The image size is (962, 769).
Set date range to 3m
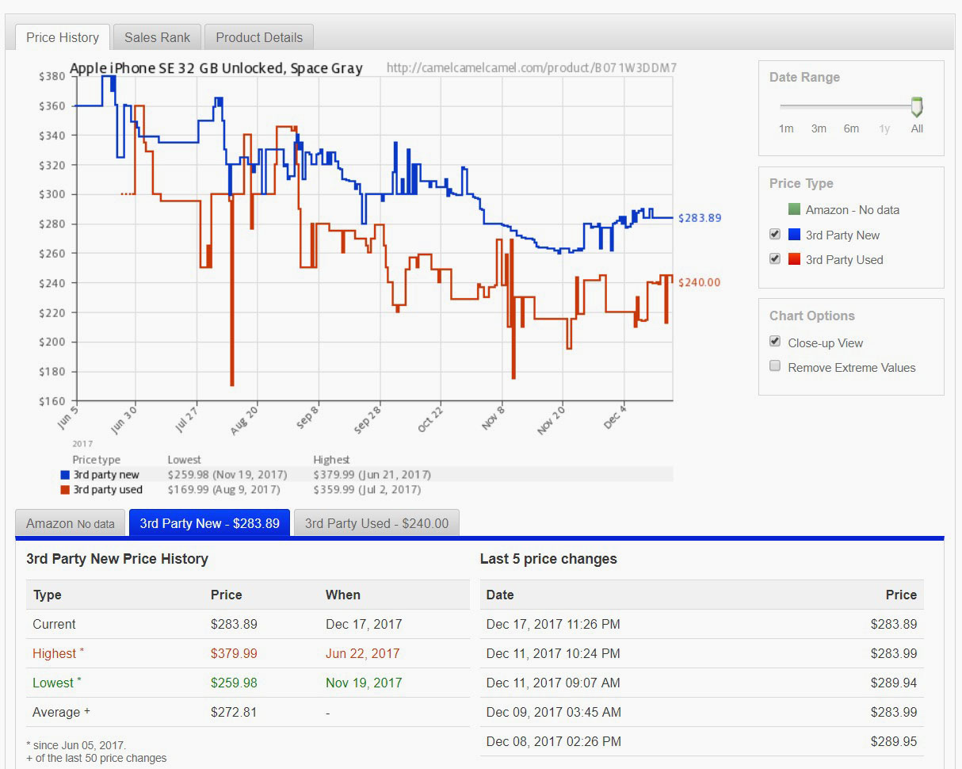pos(819,128)
